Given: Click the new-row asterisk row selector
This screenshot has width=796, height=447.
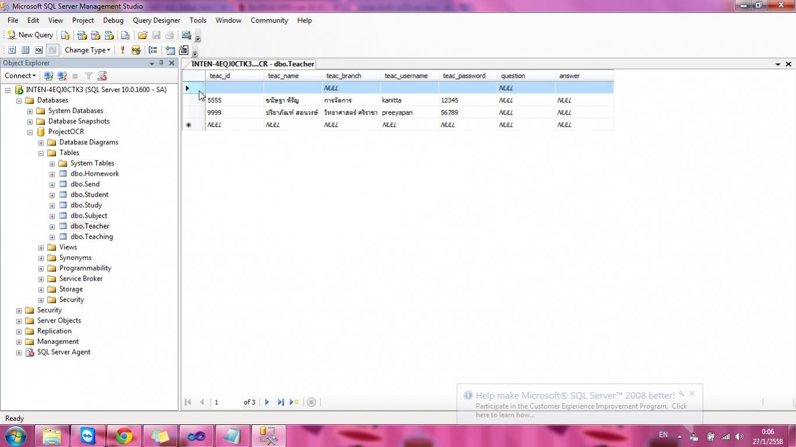Looking at the screenshot, I should [193, 125].
